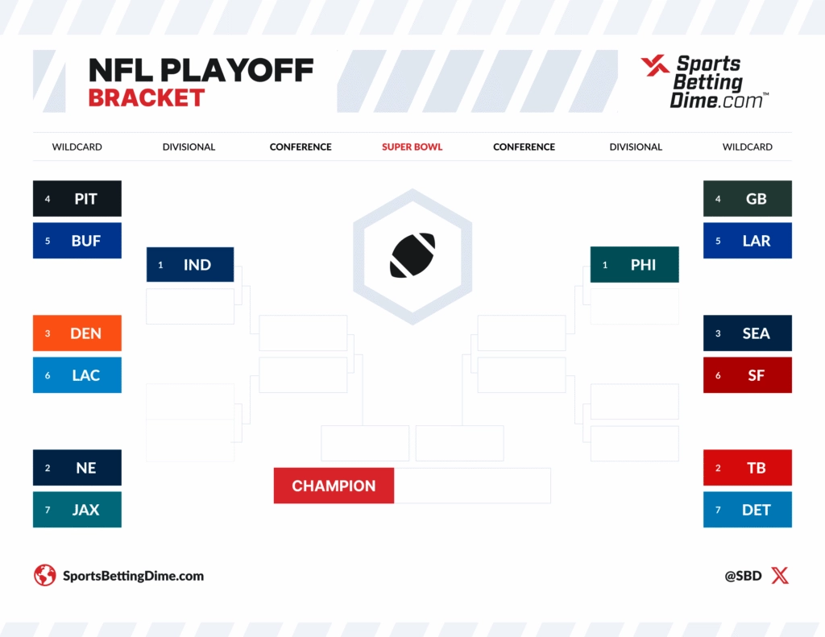Screen dimensions: 825x637
Task: Click the top-seeded IND divisional box
Action: pos(190,265)
